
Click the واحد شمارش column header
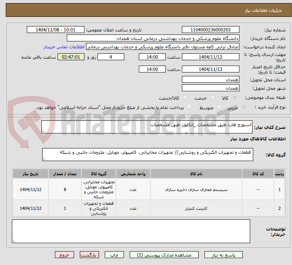tap(133, 174)
